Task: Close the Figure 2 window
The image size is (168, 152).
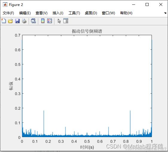Action: pyautogui.click(x=161, y=4)
